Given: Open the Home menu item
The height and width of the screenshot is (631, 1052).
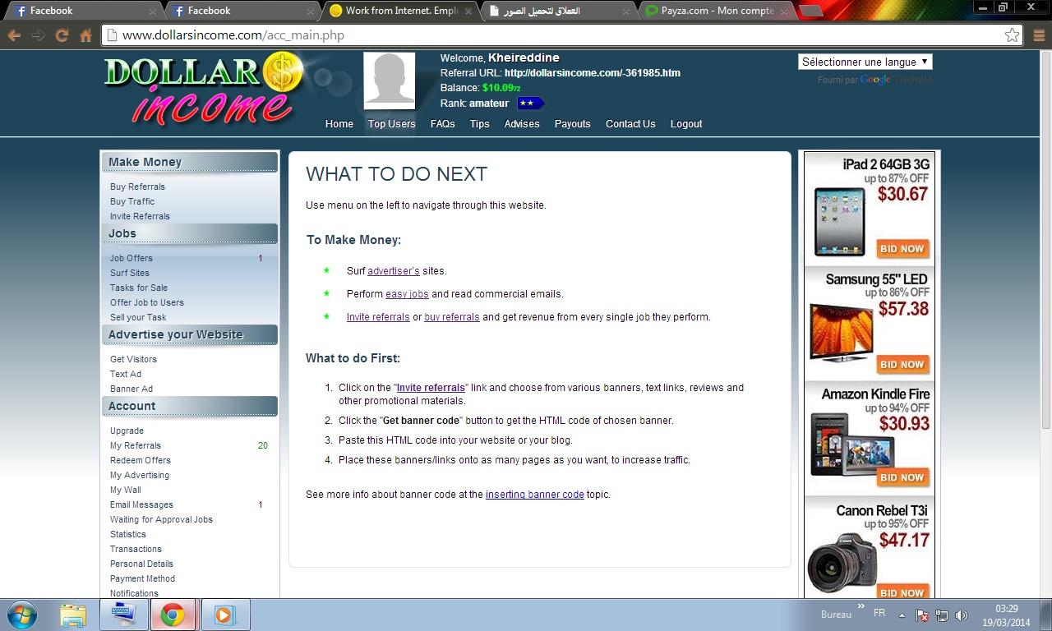Looking at the screenshot, I should 339,124.
